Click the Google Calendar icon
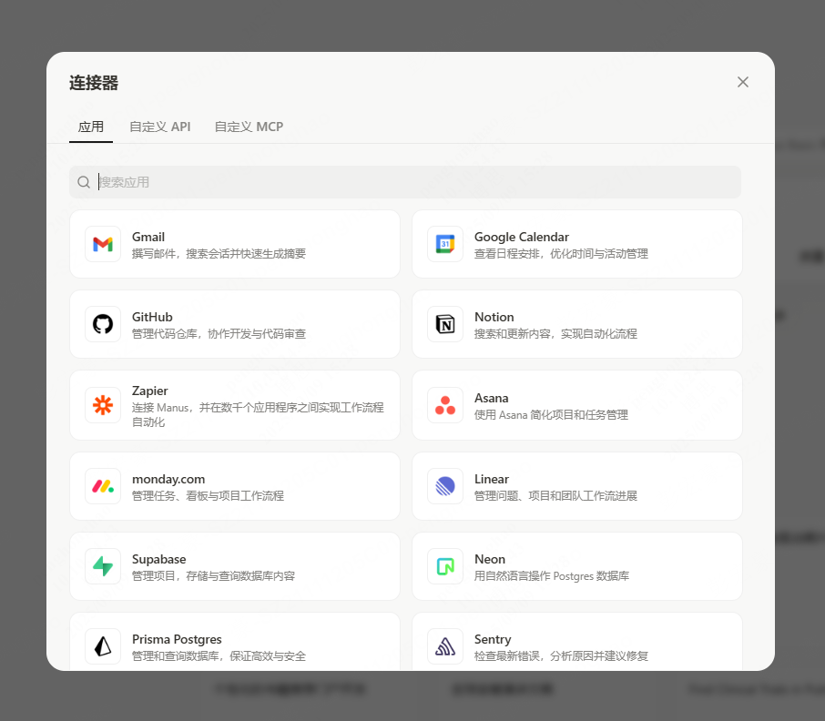Image resolution: width=825 pixels, height=721 pixels. tap(445, 244)
